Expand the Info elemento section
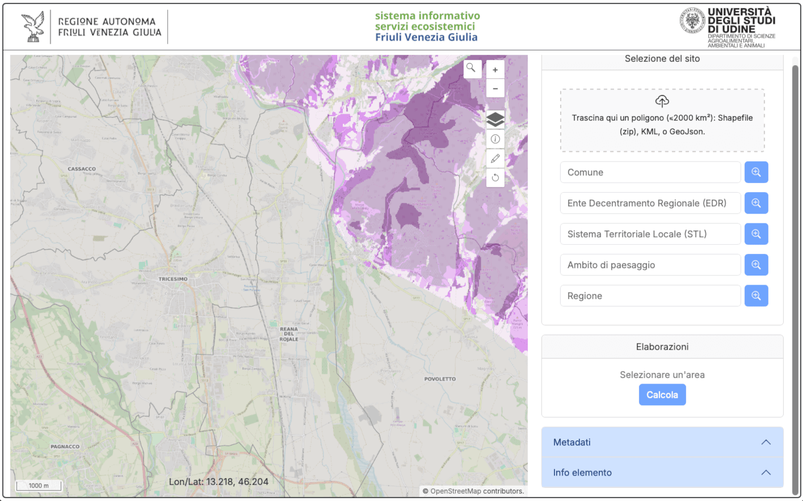This screenshot has height=501, width=803. click(x=662, y=473)
